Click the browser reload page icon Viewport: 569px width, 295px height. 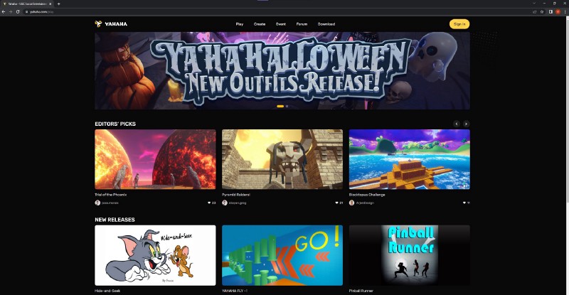(x=18, y=12)
